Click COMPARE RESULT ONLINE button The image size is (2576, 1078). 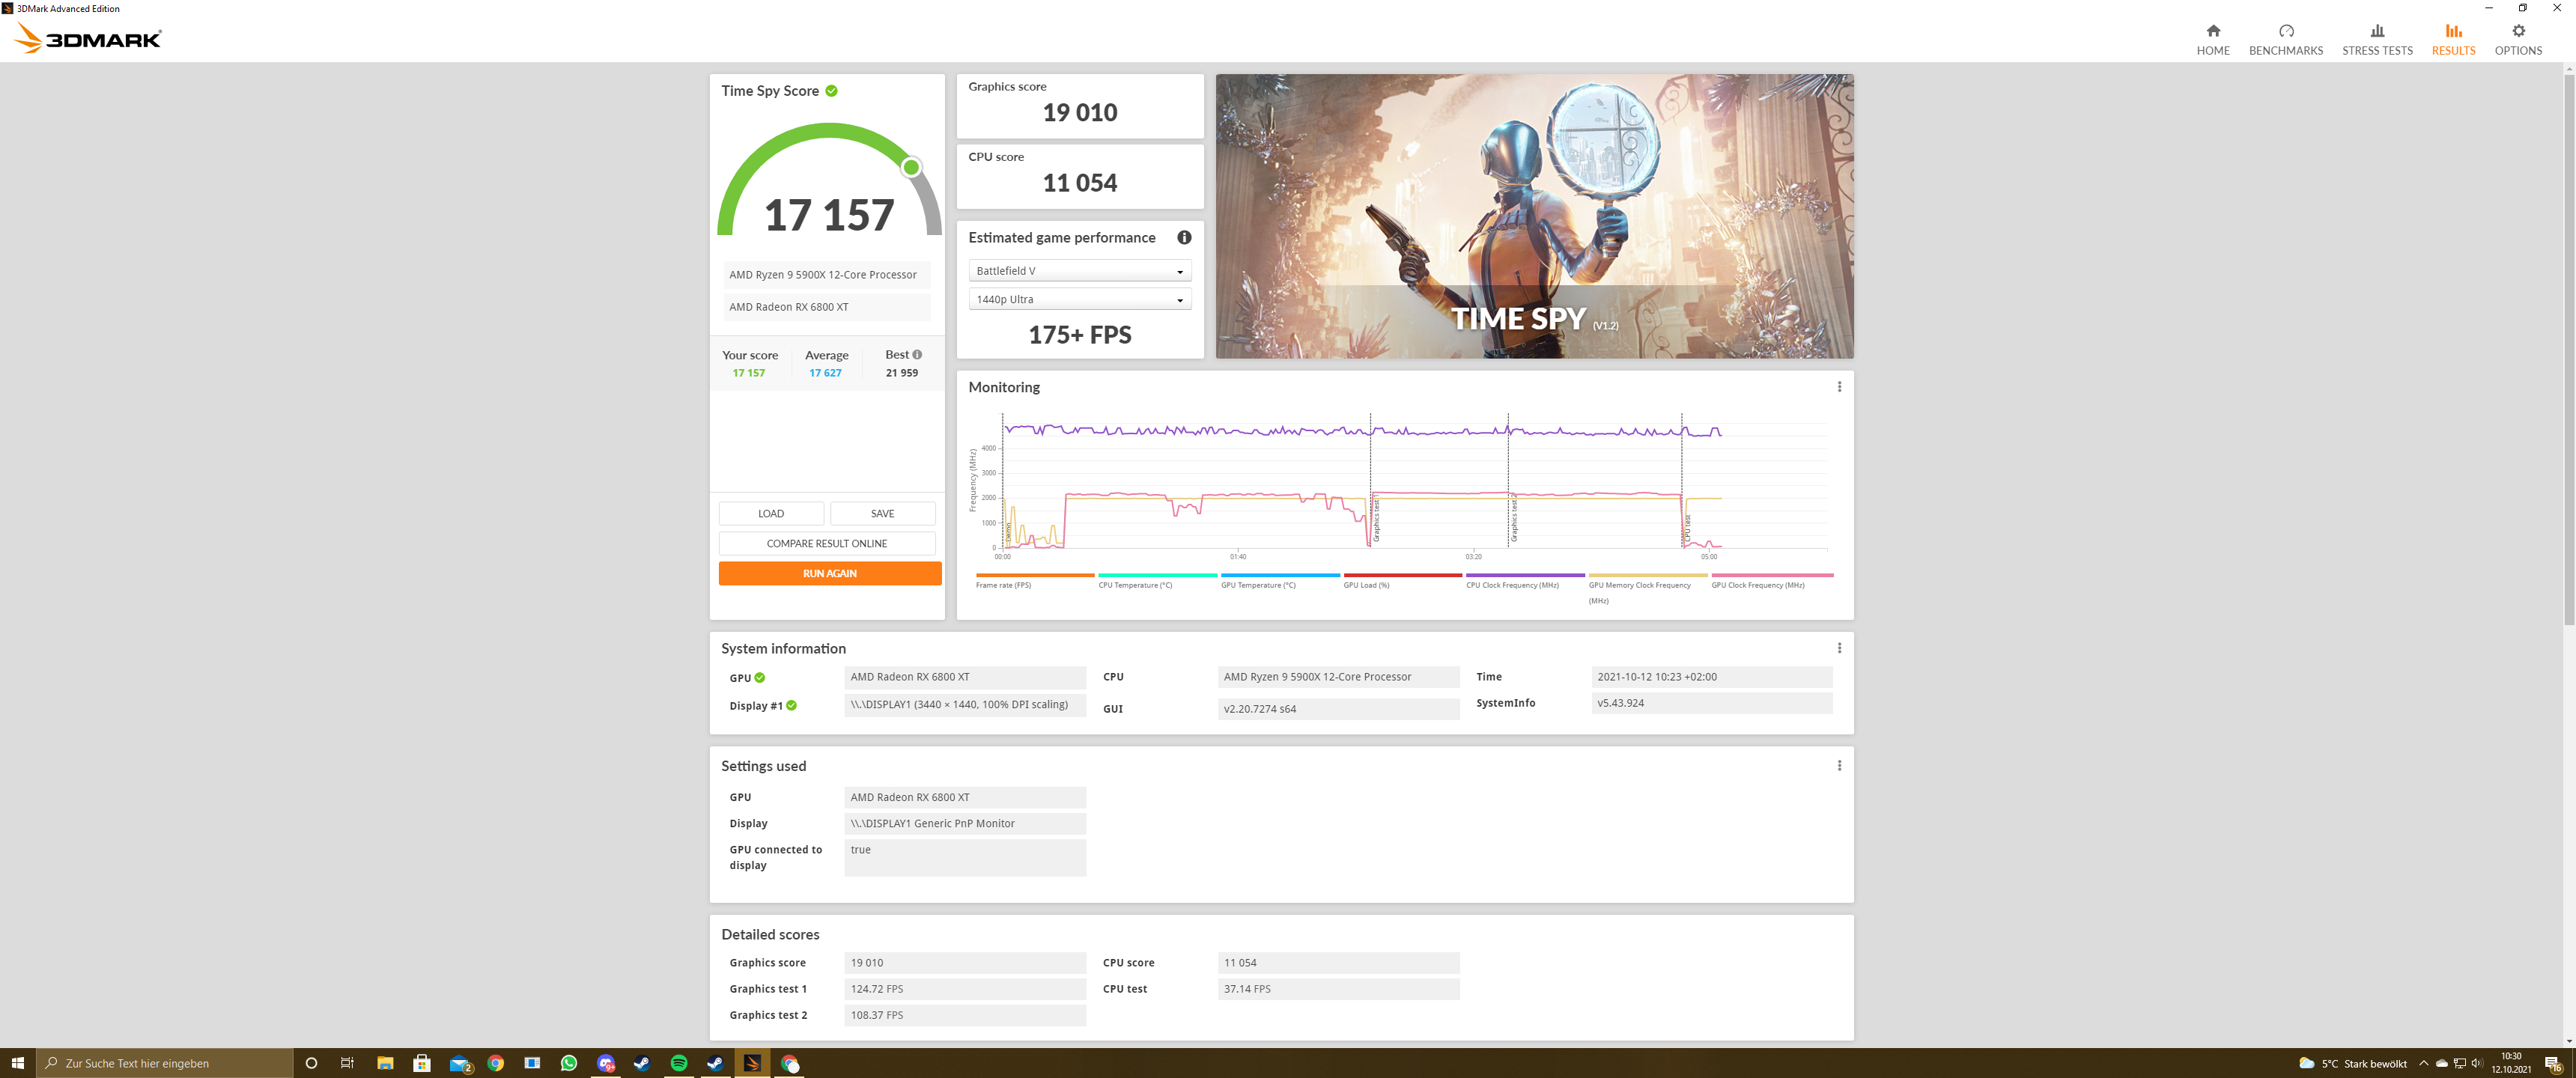826,544
